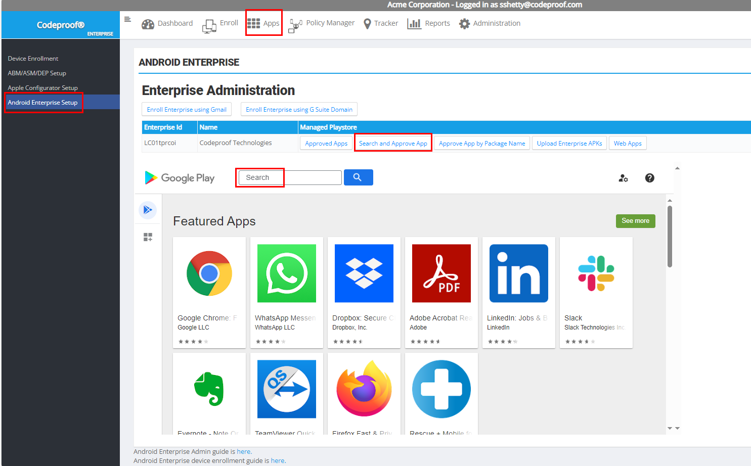Click Enroll Enterprise using G Suite Domain
Viewport: 751px width, 466px height.
(299, 110)
